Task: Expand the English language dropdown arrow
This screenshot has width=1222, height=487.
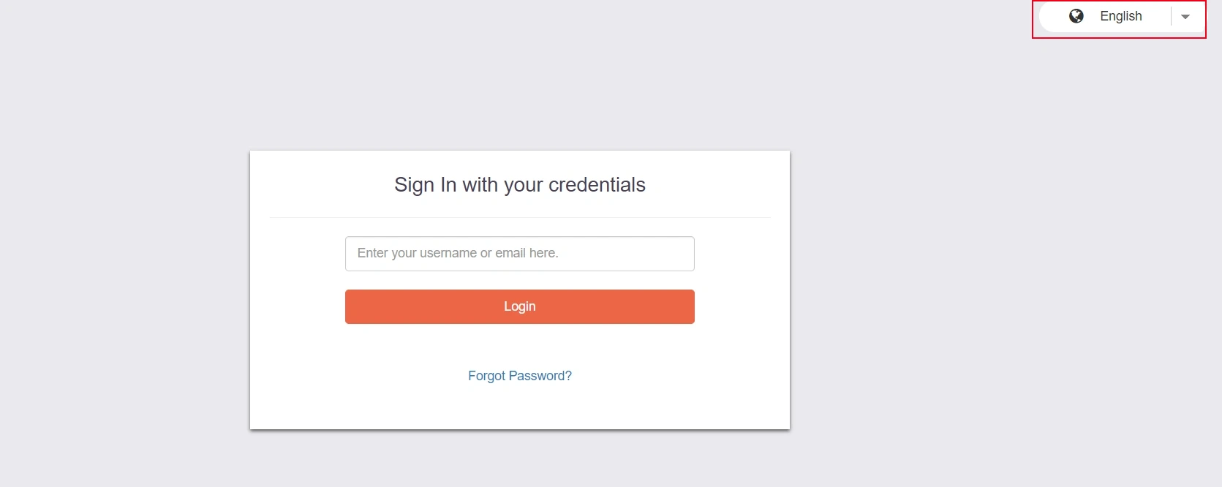Action: 1186,16
